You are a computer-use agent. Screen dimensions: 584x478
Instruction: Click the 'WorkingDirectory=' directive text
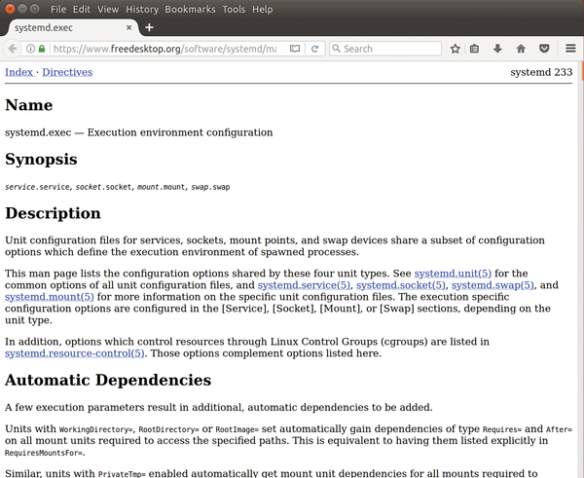[x=95, y=429]
